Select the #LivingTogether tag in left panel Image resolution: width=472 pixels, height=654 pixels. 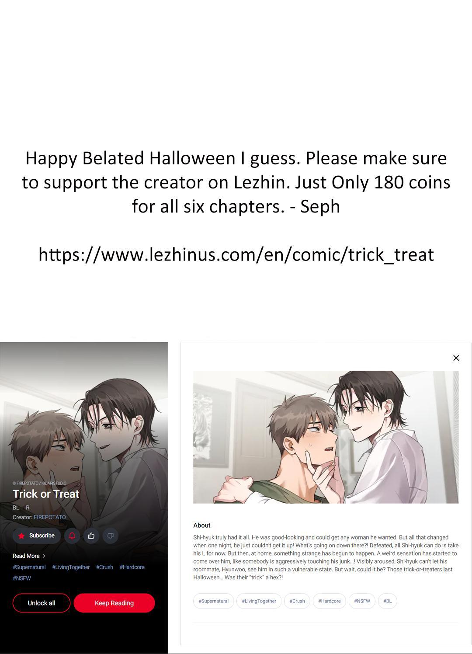(71, 567)
